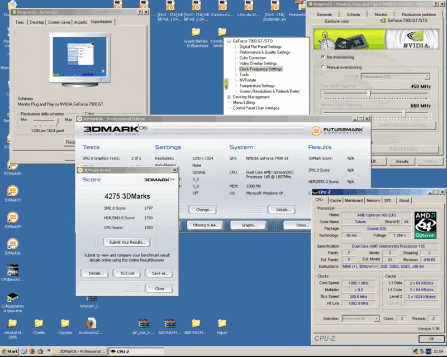This screenshot has width=447, height=357.
Task: Click the AMD Opteron logo in CPU-Z
Action: (425, 225)
